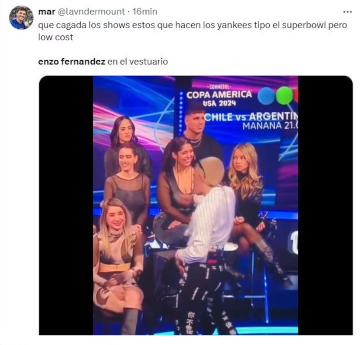
Task: Click the 16min timestamp
Action: pos(145,11)
